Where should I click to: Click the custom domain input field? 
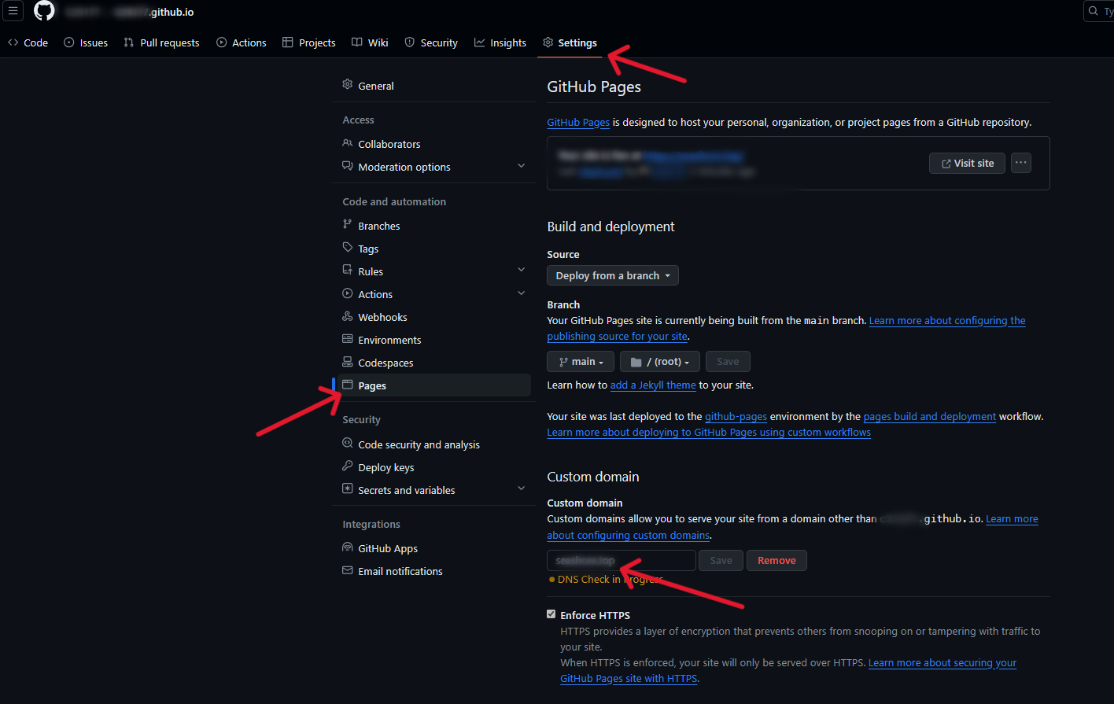pyautogui.click(x=621, y=560)
